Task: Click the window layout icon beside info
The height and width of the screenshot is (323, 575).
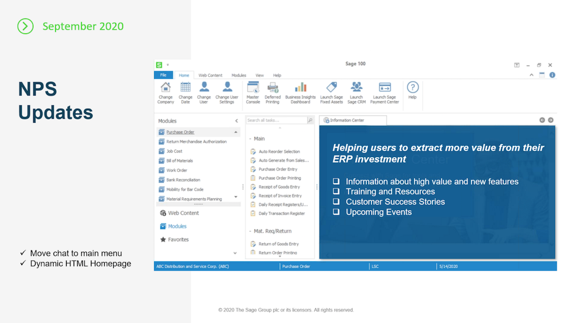Action: click(542, 75)
